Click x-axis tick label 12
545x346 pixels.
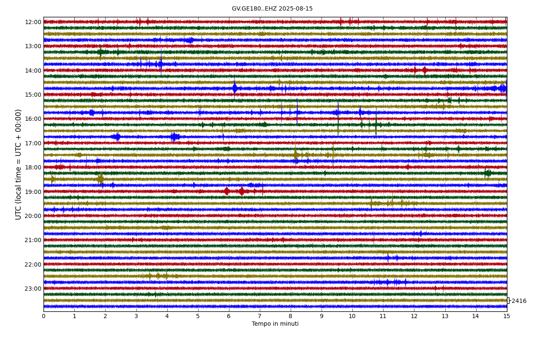click(414, 316)
